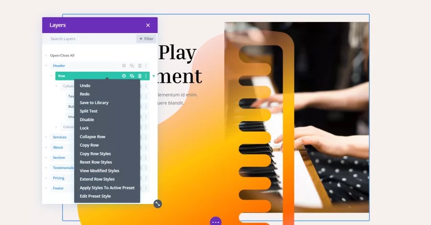This screenshot has height=225, width=431.
Task: Open more options dots on Section layer
Action: (x=146, y=157)
